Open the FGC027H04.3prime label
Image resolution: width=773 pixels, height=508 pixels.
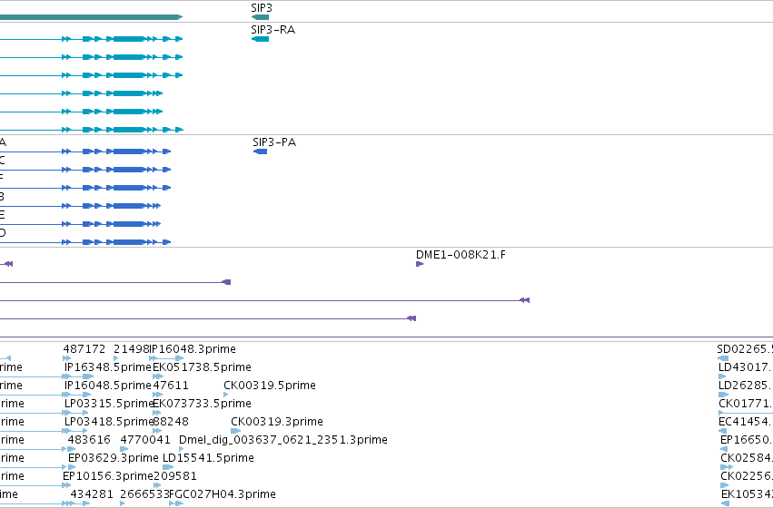tap(223, 494)
